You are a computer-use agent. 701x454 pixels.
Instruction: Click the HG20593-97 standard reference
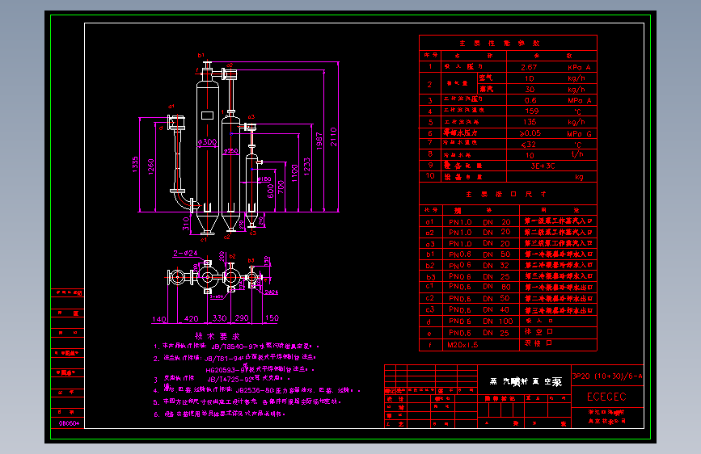tap(226, 369)
